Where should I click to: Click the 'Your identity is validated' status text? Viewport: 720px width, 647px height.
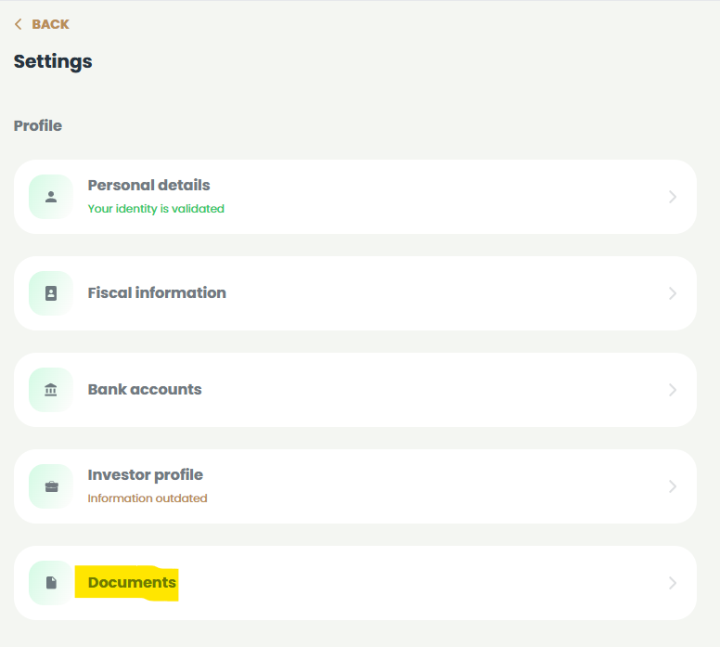(x=156, y=209)
